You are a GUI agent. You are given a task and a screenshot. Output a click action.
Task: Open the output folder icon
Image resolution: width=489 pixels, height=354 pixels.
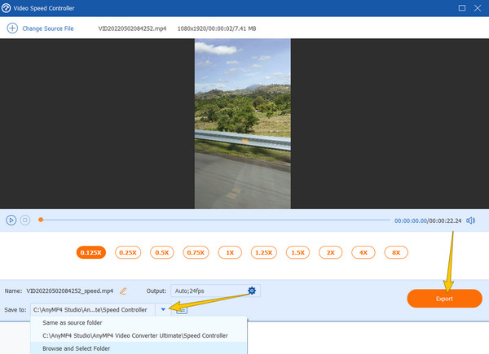click(x=182, y=310)
